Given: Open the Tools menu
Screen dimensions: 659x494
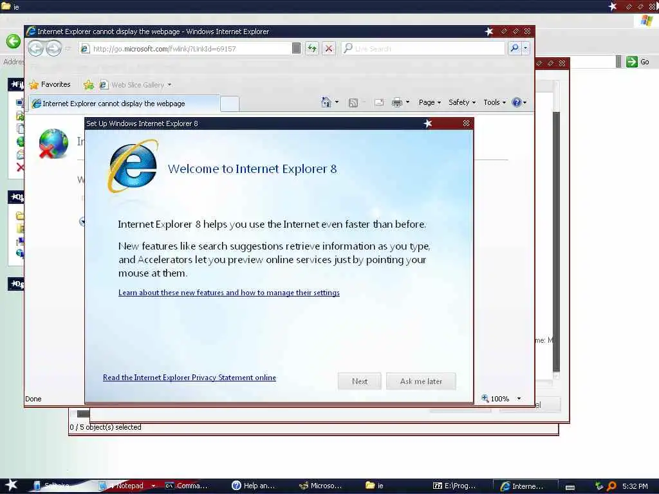Looking at the screenshot, I should [494, 102].
